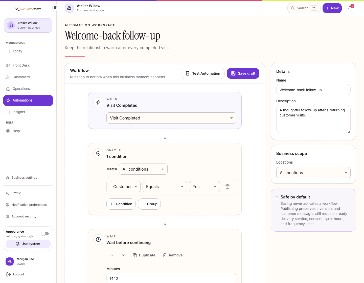Add a condition Group

[x=149, y=204]
